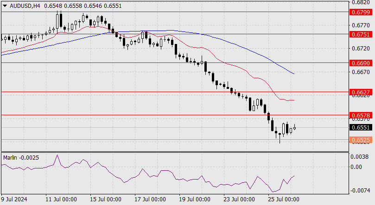Select the orange 0.6525 level label

point(361,140)
